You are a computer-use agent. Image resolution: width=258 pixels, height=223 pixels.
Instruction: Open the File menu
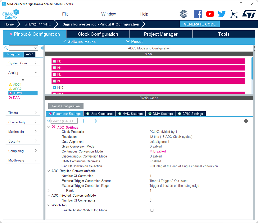(66, 14)
